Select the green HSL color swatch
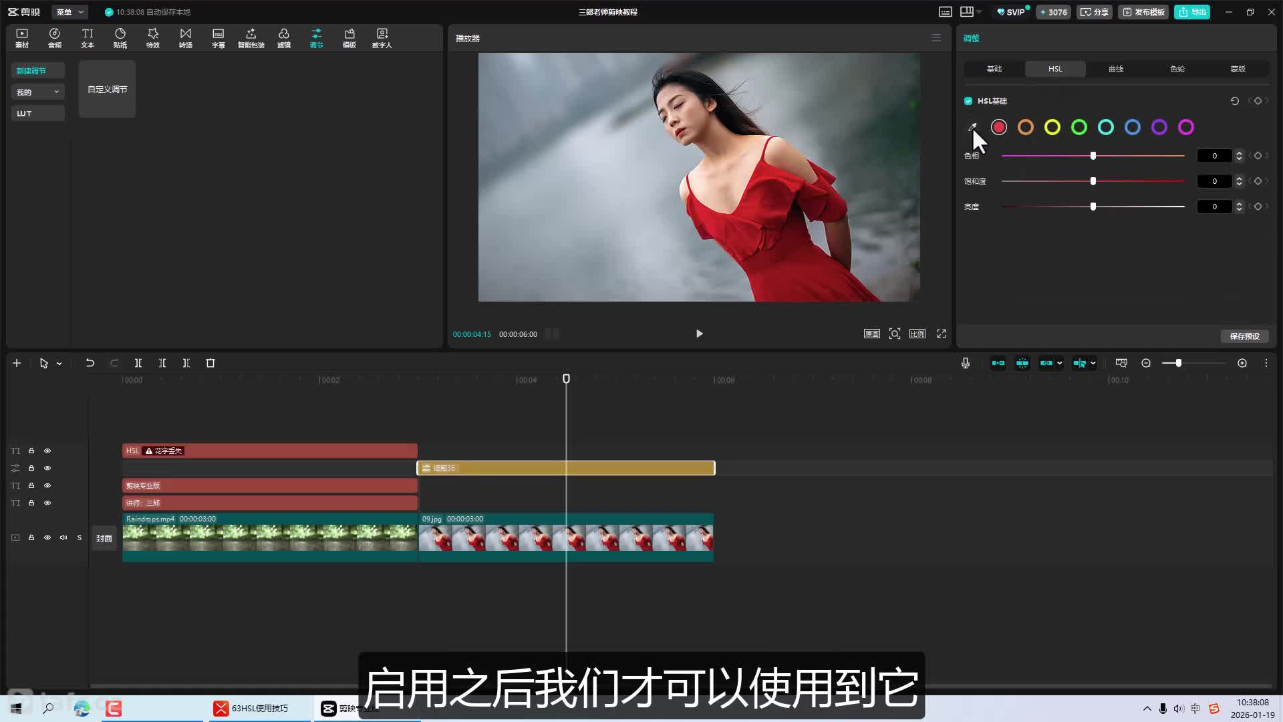 tap(1079, 127)
